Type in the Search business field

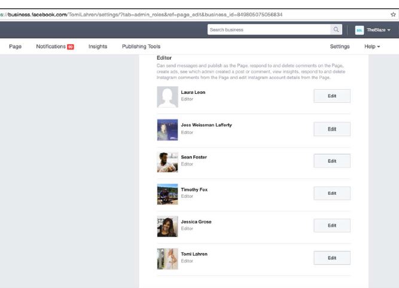(268, 29)
